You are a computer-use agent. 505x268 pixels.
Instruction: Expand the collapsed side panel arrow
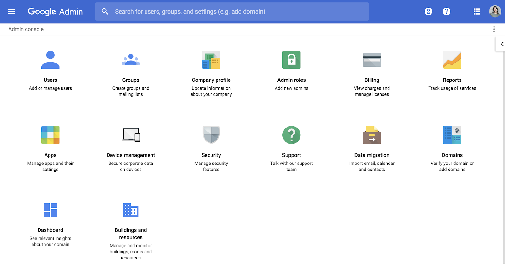point(501,44)
